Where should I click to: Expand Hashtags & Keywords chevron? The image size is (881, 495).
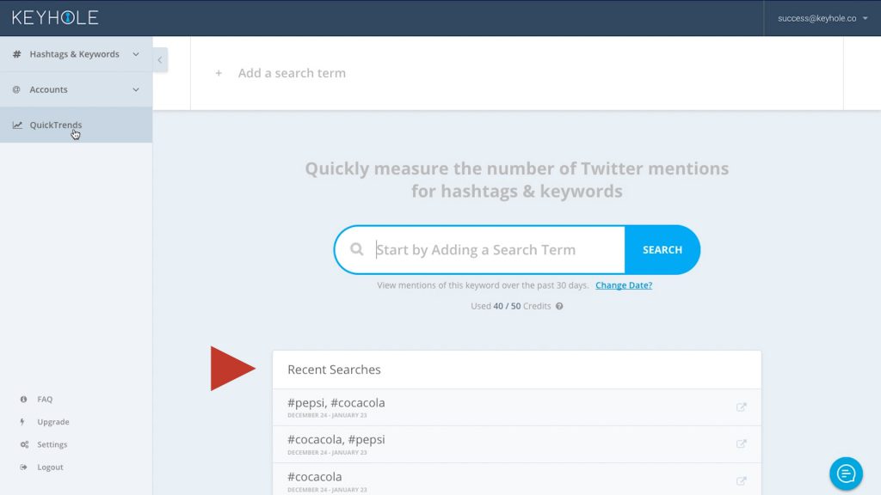[136, 54]
